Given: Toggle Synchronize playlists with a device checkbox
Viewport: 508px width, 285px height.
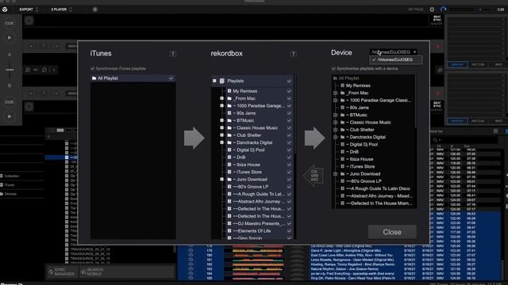Looking at the screenshot, I should click(333, 69).
